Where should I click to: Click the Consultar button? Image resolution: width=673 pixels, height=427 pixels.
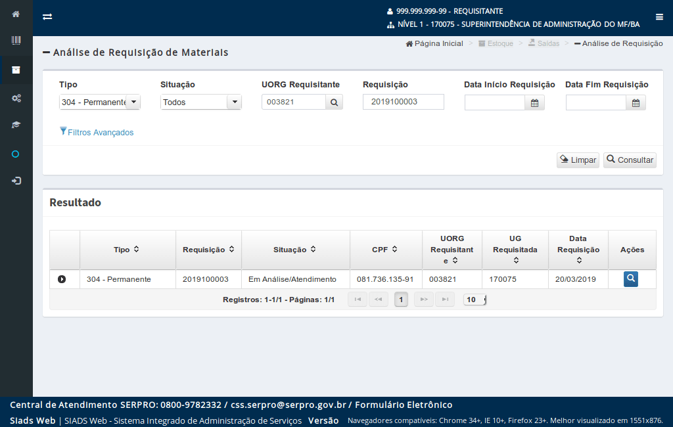pos(630,160)
